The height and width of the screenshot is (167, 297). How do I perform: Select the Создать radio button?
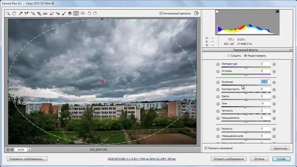[x=229, y=56]
